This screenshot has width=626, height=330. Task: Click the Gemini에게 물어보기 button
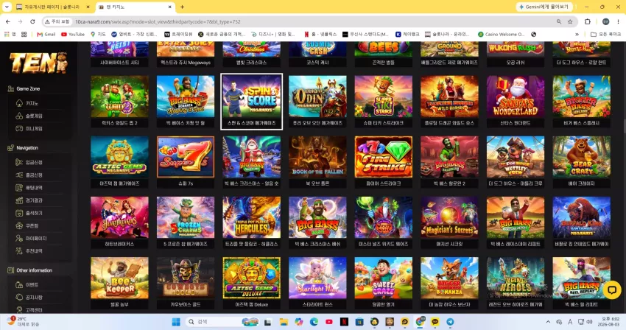point(544,7)
